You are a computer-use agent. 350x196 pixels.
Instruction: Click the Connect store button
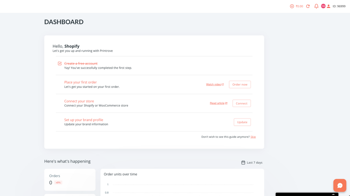tap(242, 103)
